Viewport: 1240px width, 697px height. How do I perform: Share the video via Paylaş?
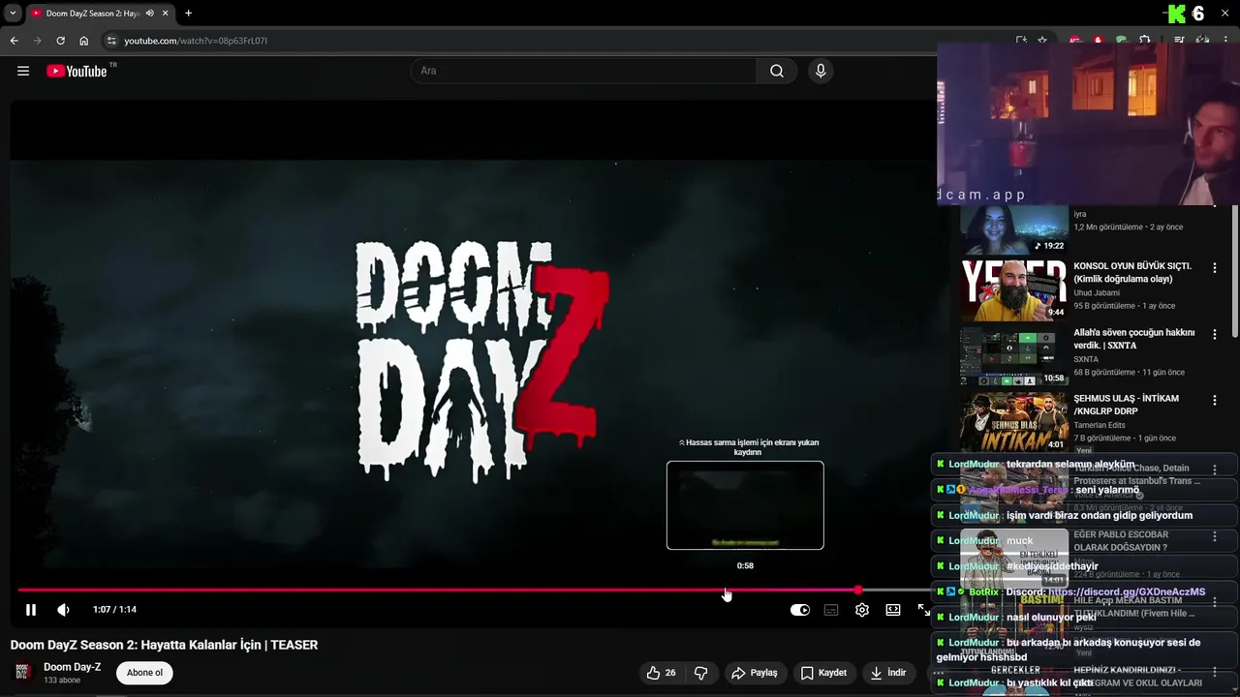tap(755, 673)
